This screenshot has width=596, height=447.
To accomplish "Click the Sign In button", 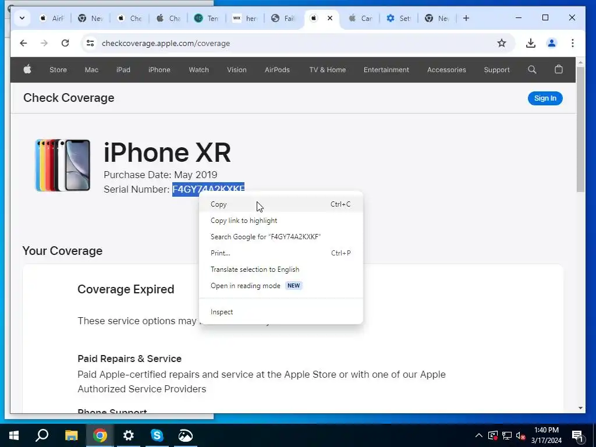I will tap(545, 98).
